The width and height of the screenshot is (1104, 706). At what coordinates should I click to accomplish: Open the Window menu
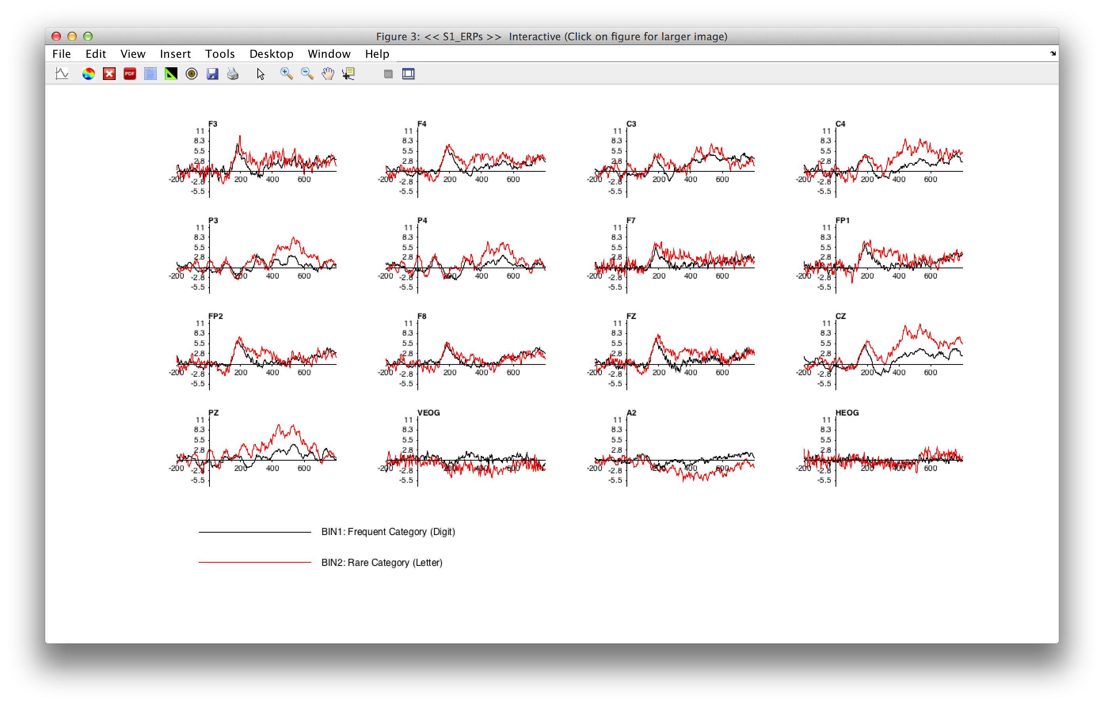coord(329,54)
